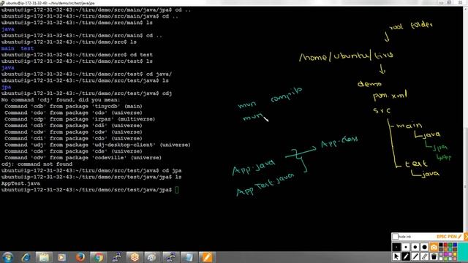
Task: Select the Epic Pen highlighter tool
Action: (415, 256)
